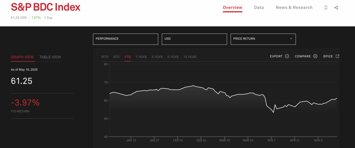
Task: Click the 40 y-axis value
Action: 105,137
